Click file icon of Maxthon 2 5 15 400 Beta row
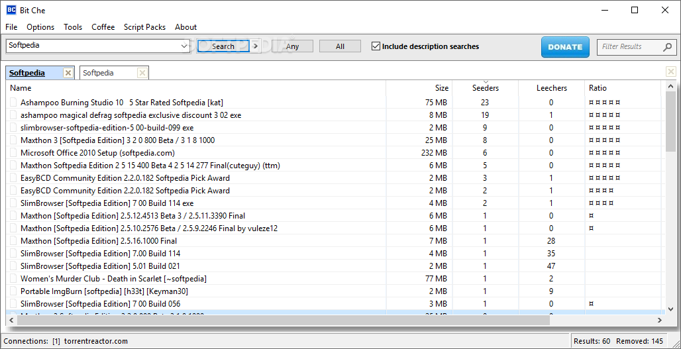The image size is (681, 349). point(13,166)
